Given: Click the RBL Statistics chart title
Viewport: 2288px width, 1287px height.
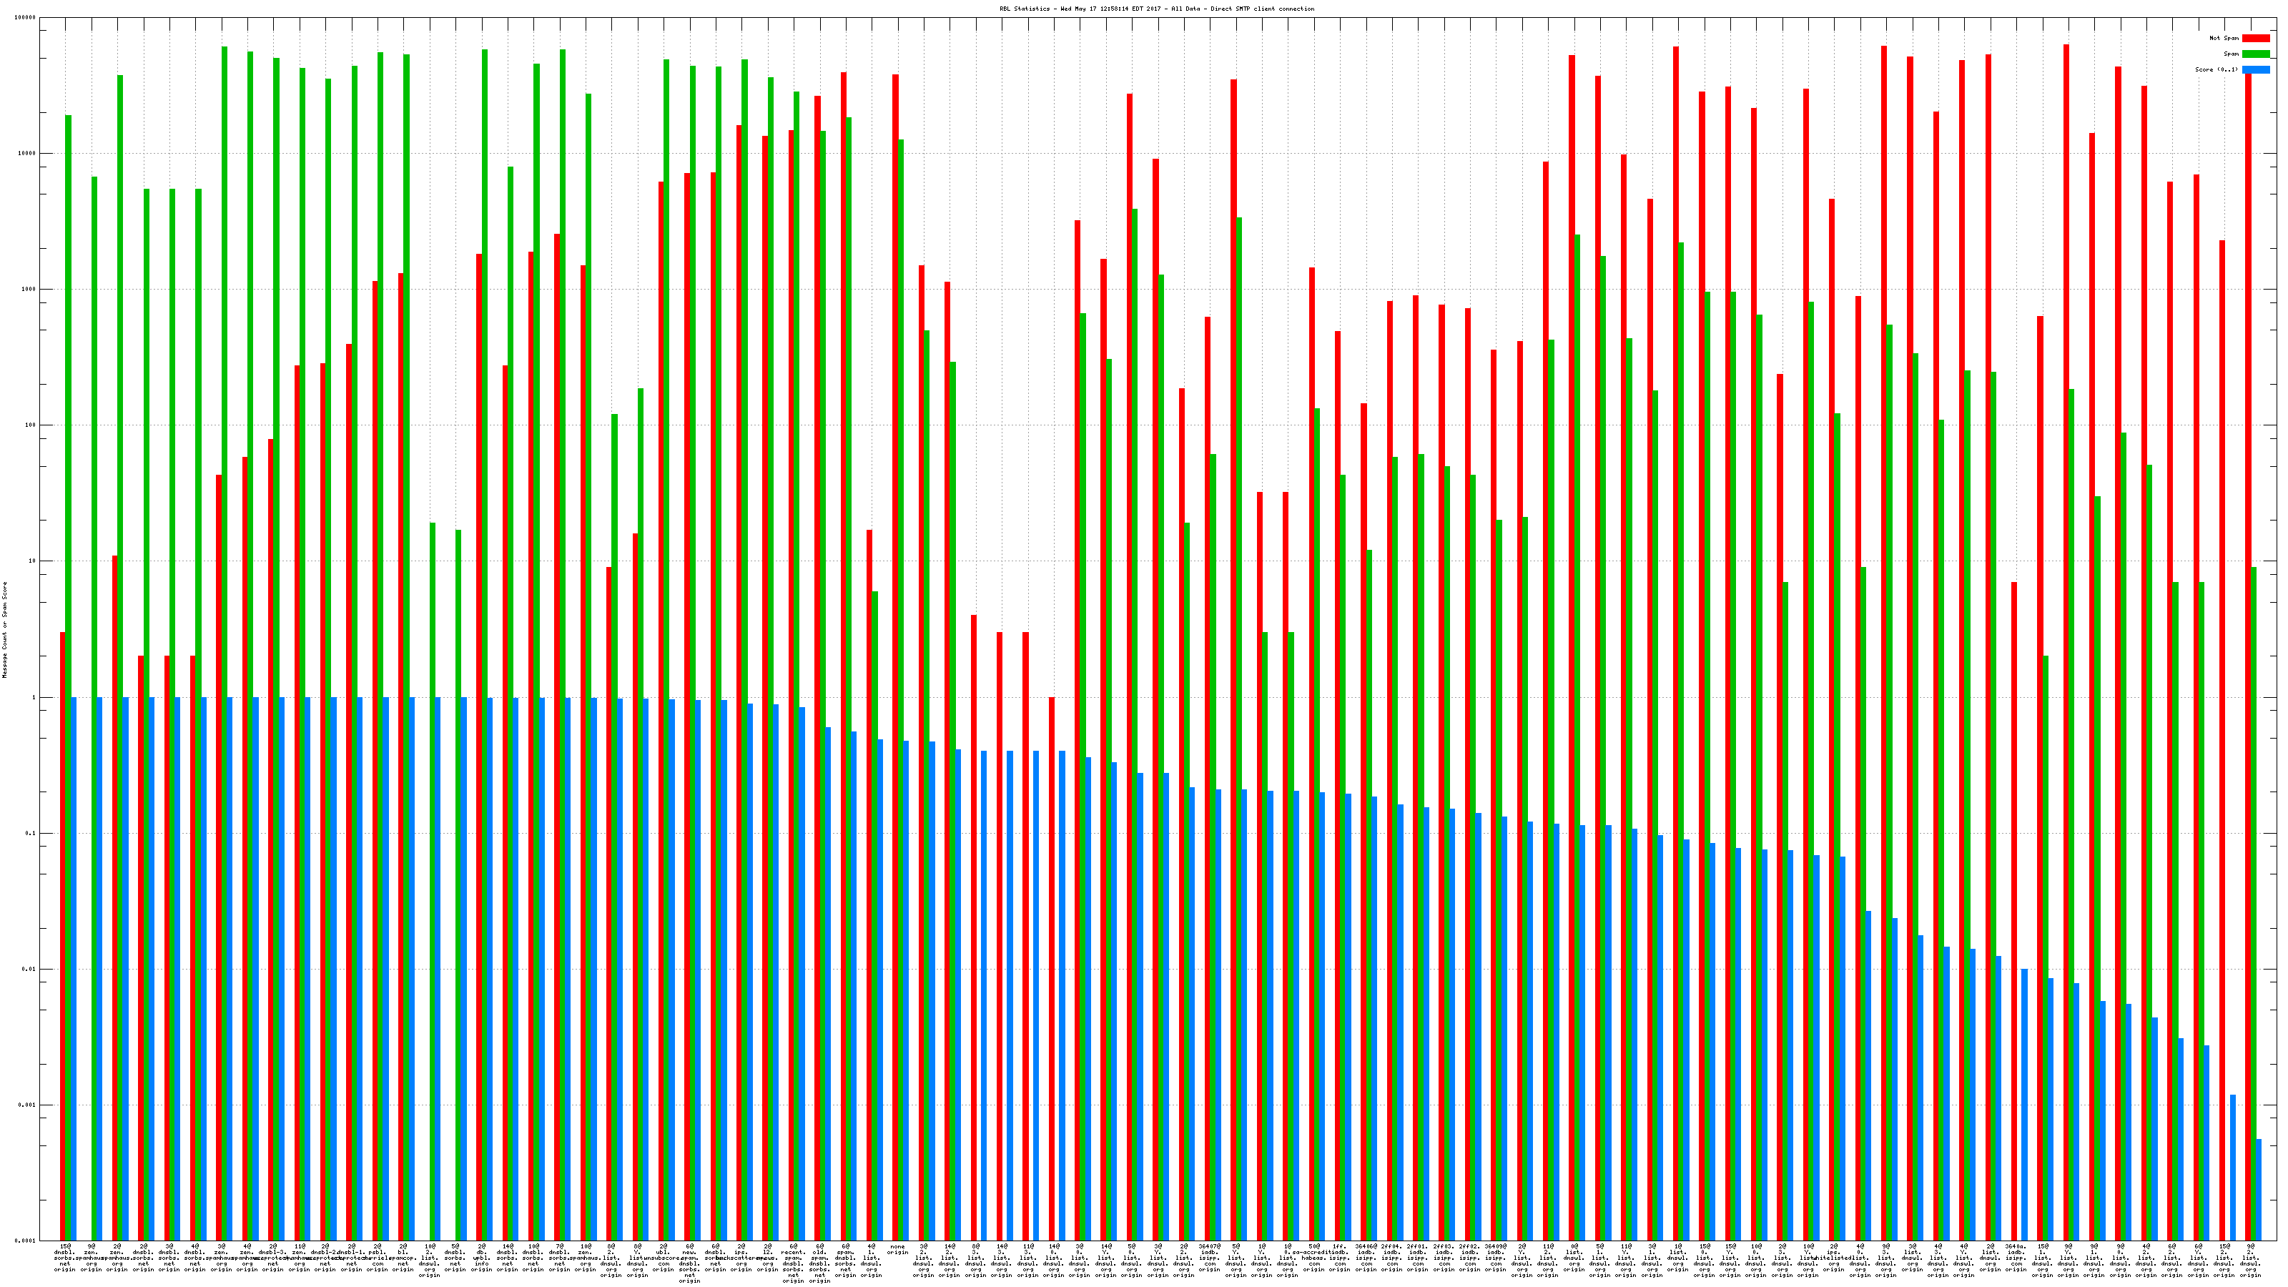Looking at the screenshot, I should click(1156, 9).
